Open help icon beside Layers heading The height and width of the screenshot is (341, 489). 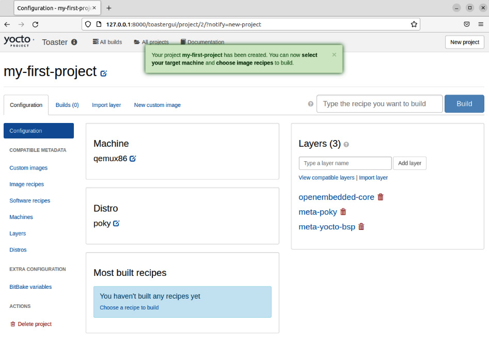(346, 145)
